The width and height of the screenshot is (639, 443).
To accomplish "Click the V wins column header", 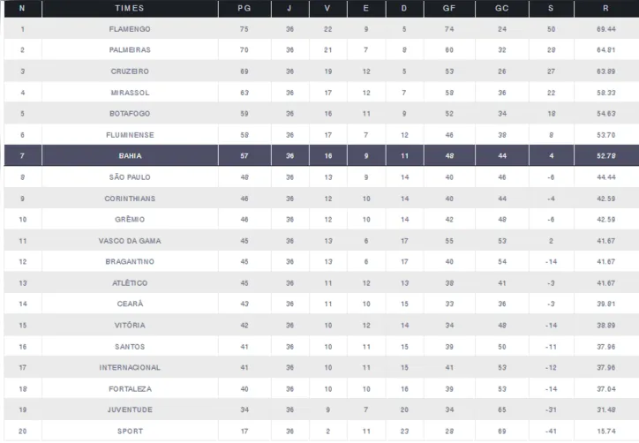I will tap(327, 8).
